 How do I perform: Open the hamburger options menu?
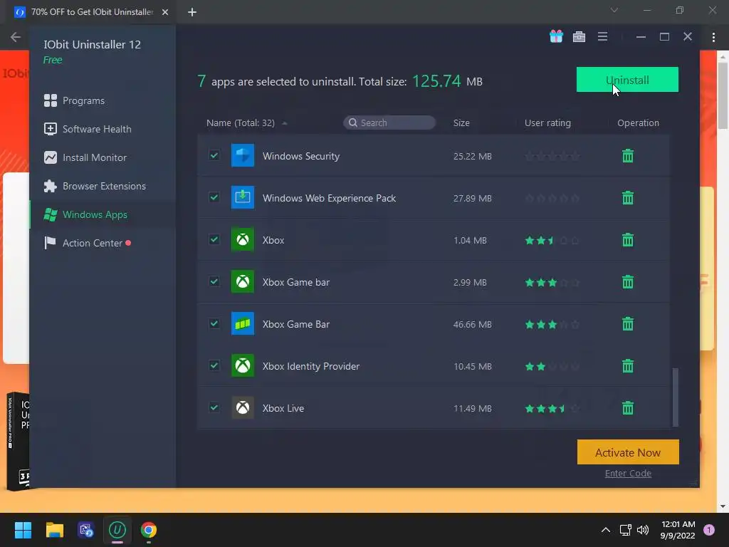point(602,36)
